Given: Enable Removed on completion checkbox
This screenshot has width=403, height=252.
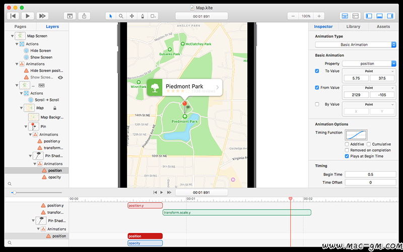Looking at the screenshot, I should tap(347, 150).
